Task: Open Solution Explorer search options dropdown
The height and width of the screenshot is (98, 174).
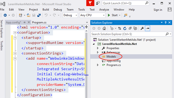Action: point(171,34)
